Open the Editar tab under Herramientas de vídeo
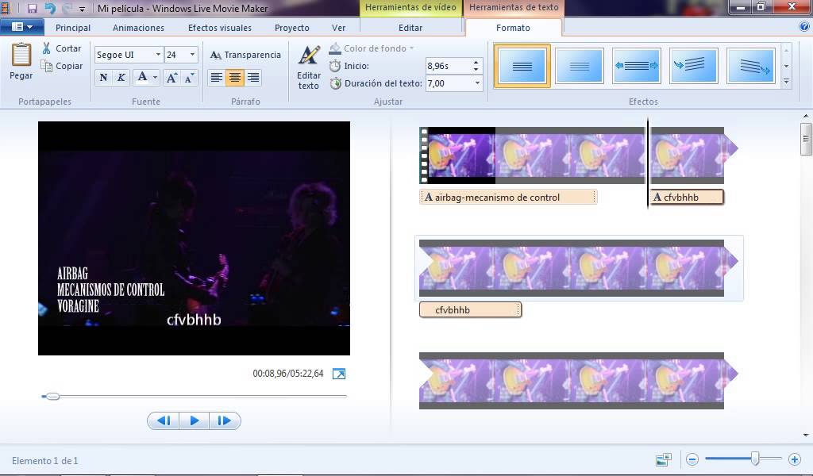Screen dimensions: 813x476 click(410, 28)
